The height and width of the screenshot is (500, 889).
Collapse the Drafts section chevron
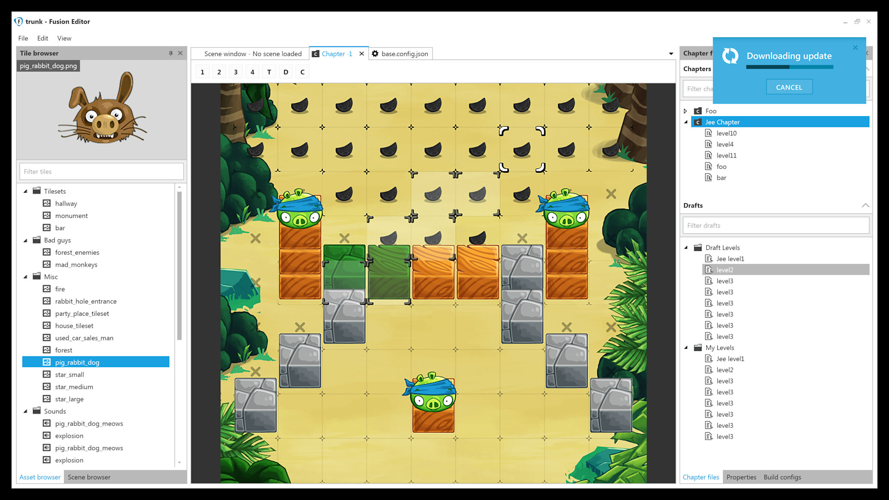(865, 205)
